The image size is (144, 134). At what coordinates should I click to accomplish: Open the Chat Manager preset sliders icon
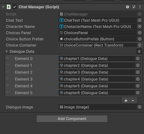point(134,7)
